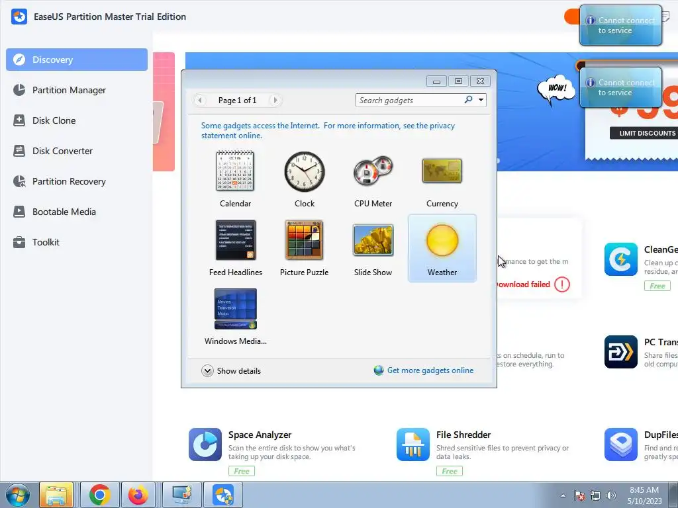The width and height of the screenshot is (678, 508).
Task: Go to previous gadget page arrow
Action: (199, 101)
